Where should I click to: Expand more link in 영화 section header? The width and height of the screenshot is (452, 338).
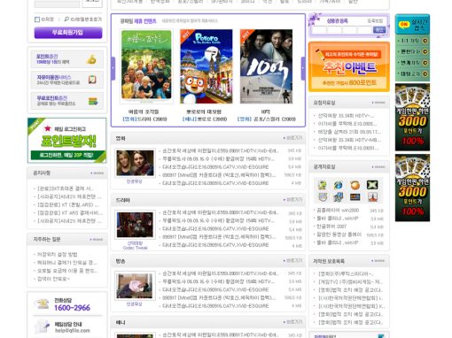292,138
